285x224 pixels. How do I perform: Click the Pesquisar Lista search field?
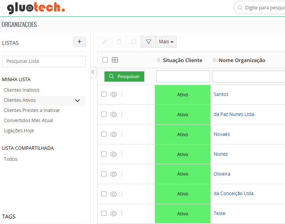click(44, 61)
